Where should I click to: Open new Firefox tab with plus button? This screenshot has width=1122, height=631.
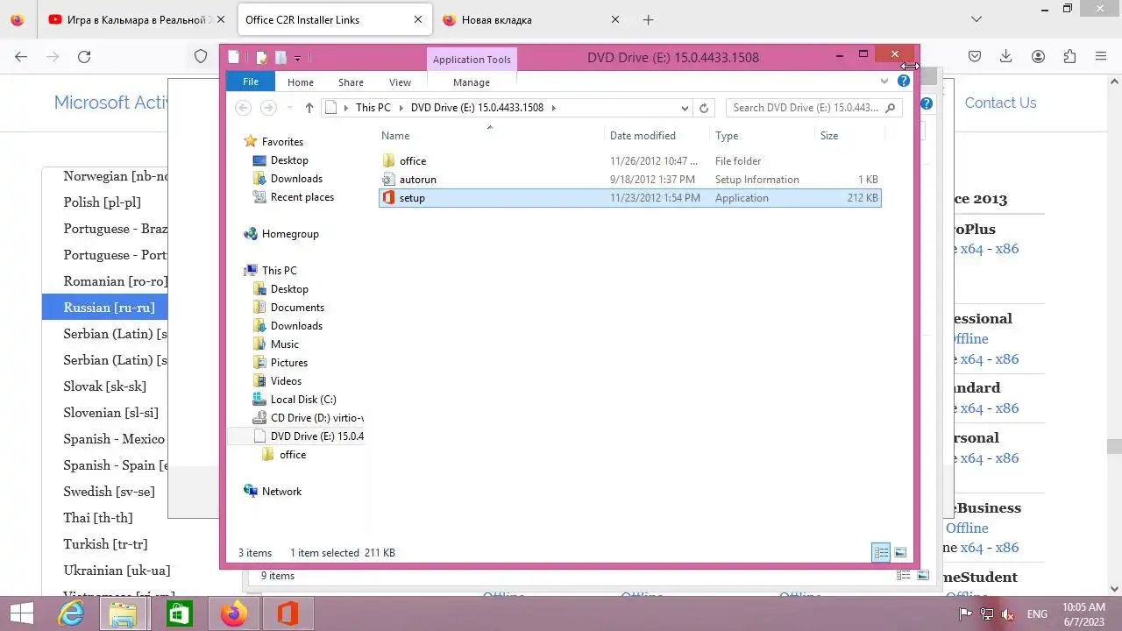click(648, 19)
